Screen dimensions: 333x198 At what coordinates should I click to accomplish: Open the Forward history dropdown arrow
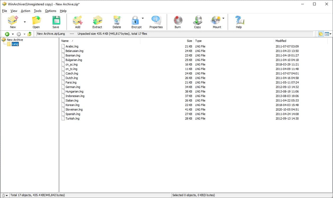pyautogui.click(x=24, y=34)
